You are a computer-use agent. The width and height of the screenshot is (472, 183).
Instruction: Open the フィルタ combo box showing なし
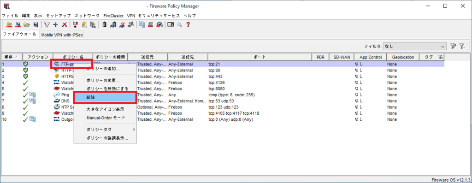click(x=415, y=47)
